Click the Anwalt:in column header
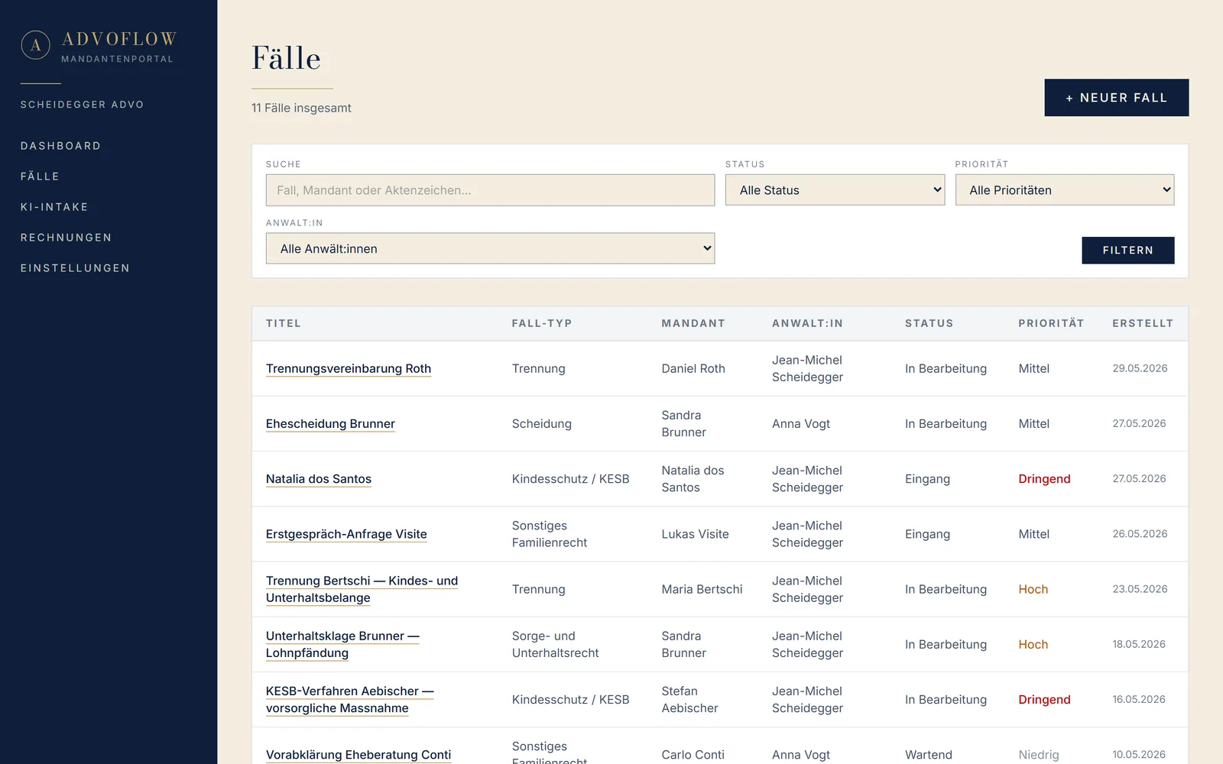1223x764 pixels. (x=807, y=323)
